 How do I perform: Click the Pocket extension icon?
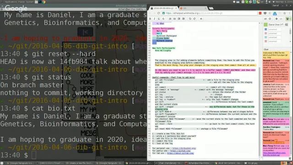265,13
